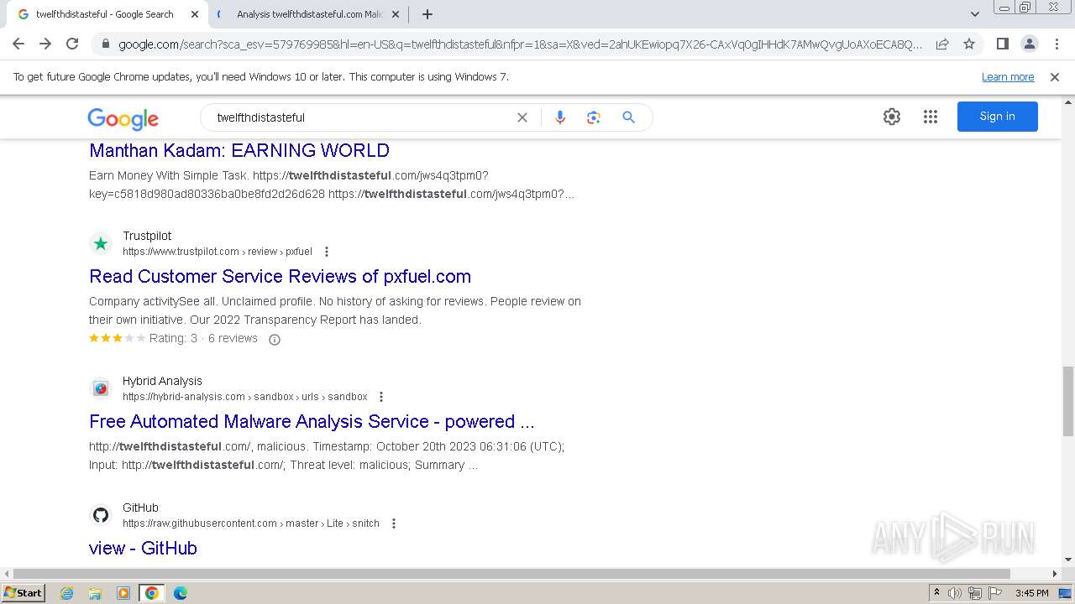Open Free Automated Malware Analysis Service result

312,421
